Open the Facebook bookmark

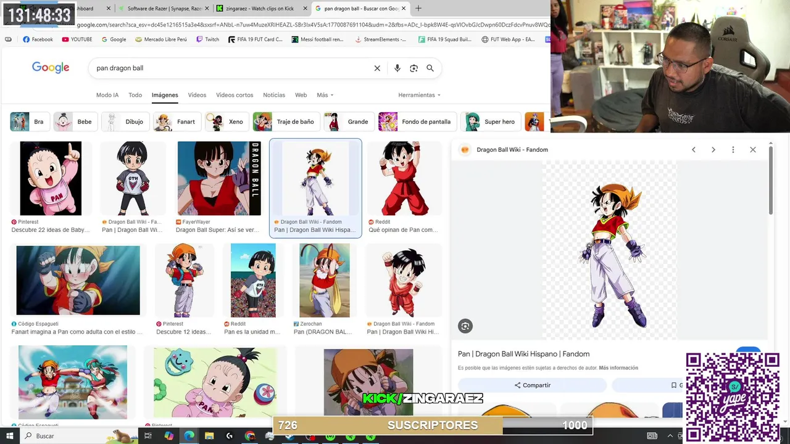tap(38, 39)
